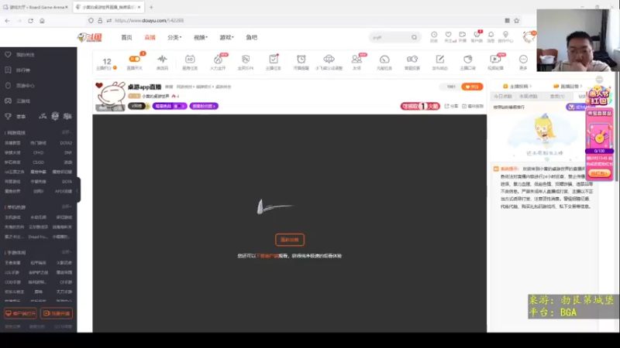Click the red 领取火箭 claim button
The width and height of the screenshot is (620, 348).
point(420,106)
